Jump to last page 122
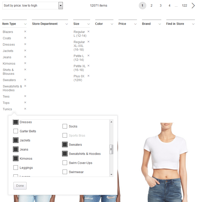The height and width of the screenshot is (202, 199). pyautogui.click(x=184, y=6)
